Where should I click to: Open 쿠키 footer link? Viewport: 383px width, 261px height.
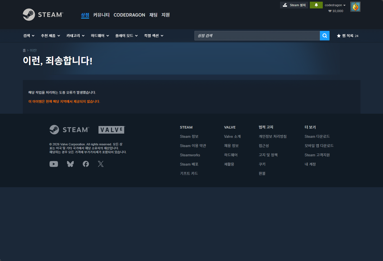[262, 164]
